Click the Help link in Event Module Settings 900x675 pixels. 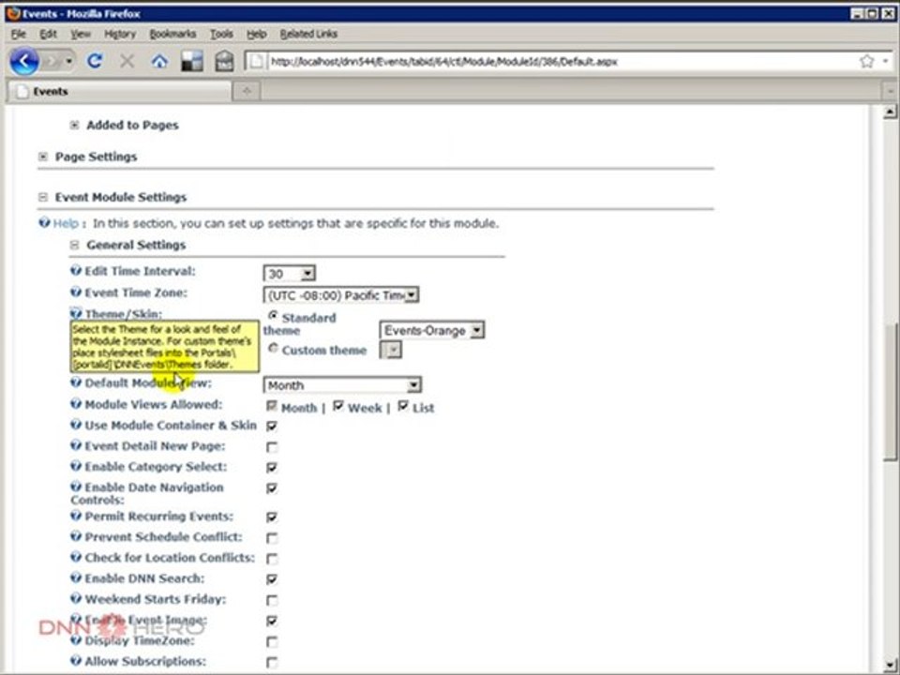[66, 223]
